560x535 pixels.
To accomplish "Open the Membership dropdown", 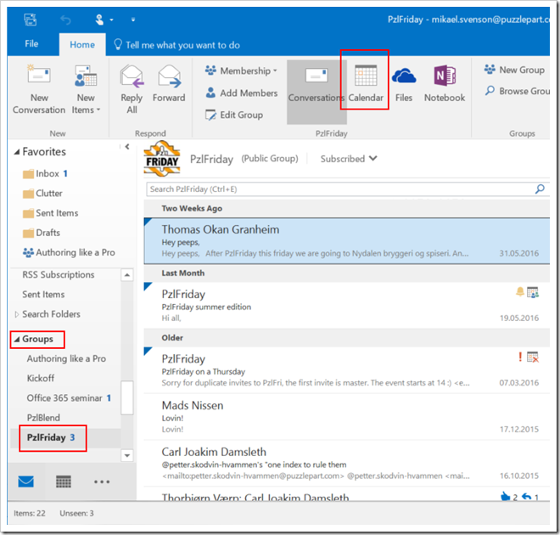I will pyautogui.click(x=242, y=70).
